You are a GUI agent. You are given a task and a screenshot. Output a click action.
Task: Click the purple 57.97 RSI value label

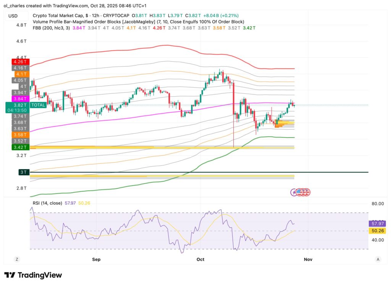click(x=377, y=224)
